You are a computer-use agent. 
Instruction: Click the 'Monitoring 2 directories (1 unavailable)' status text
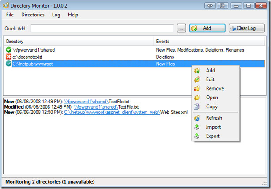point(50,182)
